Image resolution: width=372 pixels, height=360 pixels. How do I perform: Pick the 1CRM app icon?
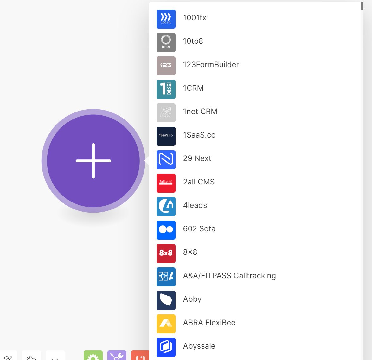tap(166, 89)
